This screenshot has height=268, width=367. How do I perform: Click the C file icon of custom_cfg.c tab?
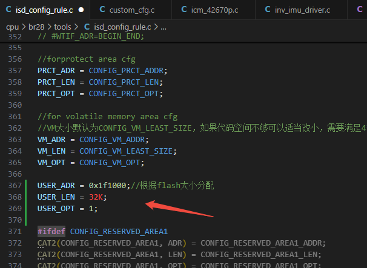(102, 10)
